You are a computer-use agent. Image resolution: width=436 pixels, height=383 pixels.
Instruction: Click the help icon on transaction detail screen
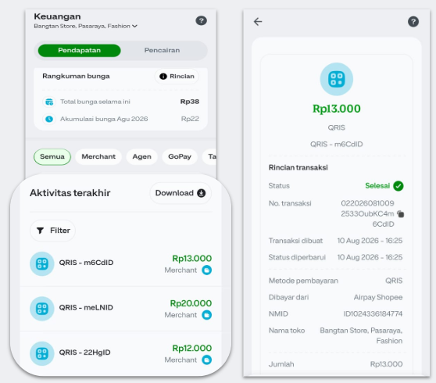click(413, 22)
